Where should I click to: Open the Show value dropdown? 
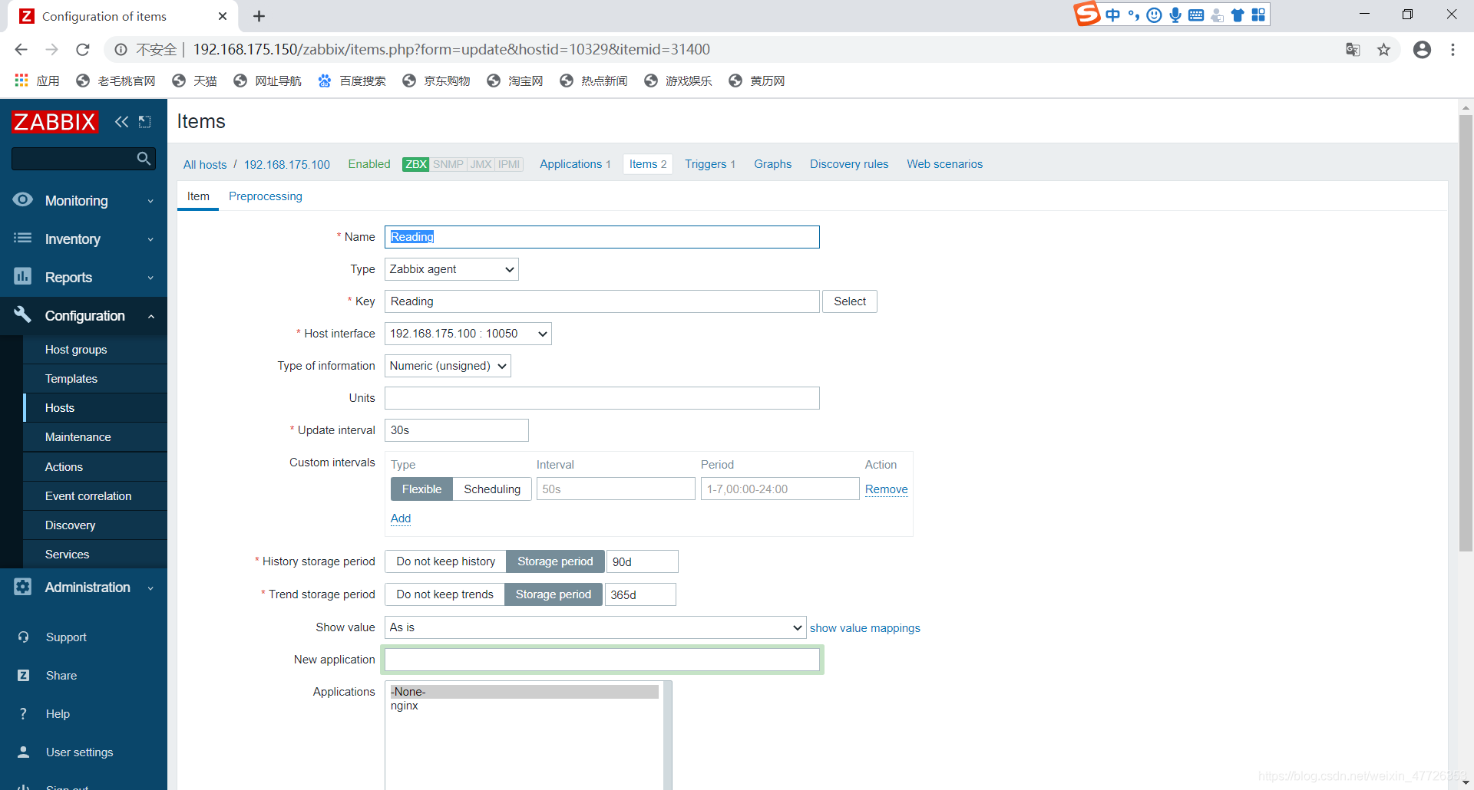click(x=595, y=627)
